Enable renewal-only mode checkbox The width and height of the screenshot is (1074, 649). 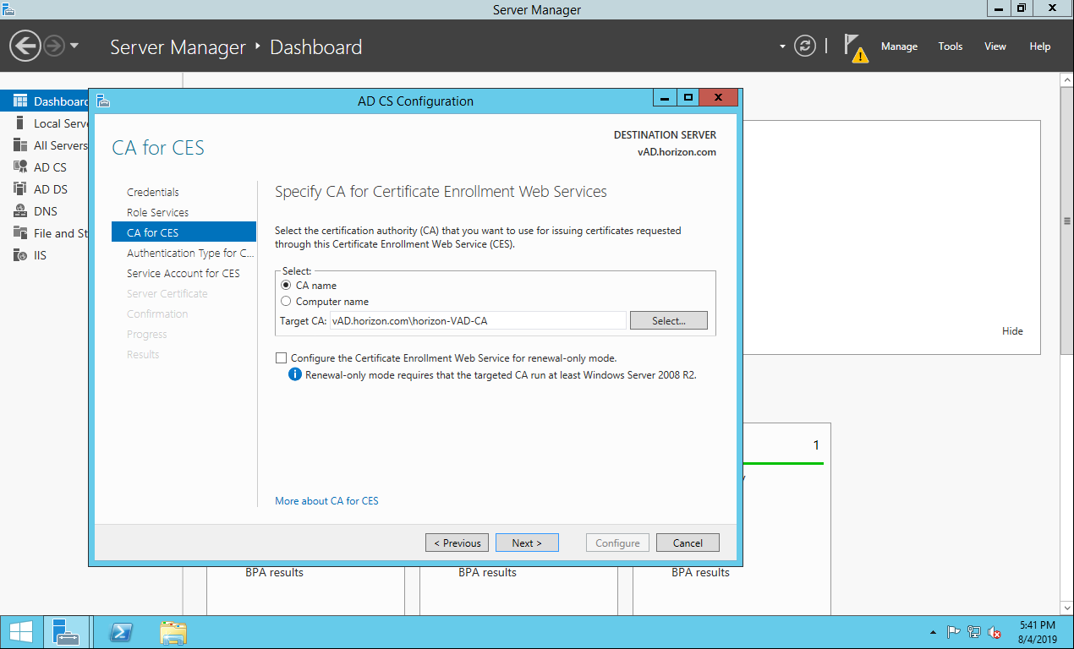click(x=282, y=358)
